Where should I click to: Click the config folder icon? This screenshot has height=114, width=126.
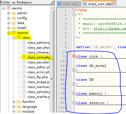[x=14, y=18]
